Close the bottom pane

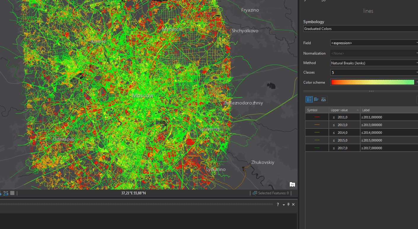pyautogui.click(x=293, y=205)
